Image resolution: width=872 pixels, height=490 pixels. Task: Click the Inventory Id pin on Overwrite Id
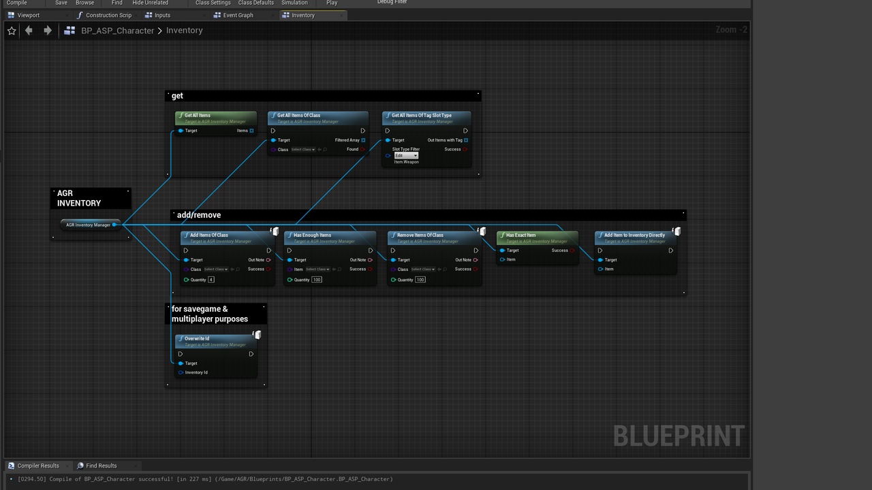[181, 372]
